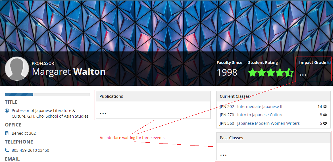Click the loading dots in the Publications panel
Viewport: 333px width, 162px height.
(103, 114)
